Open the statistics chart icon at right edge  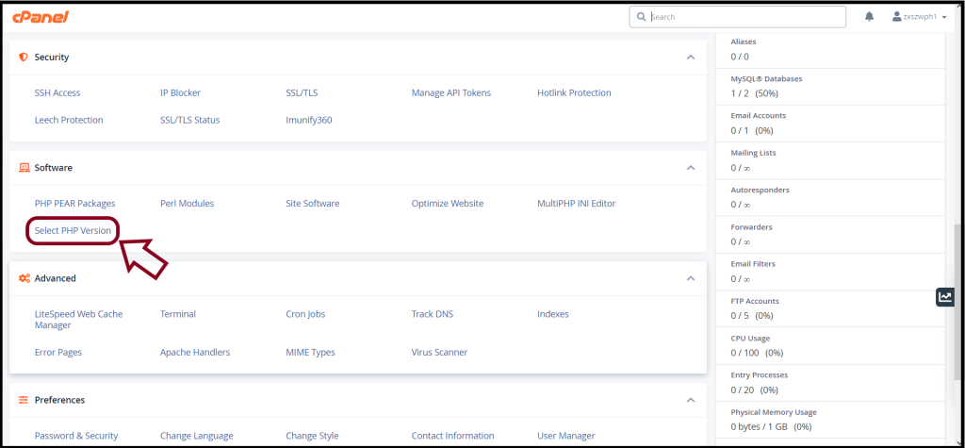coord(945,297)
